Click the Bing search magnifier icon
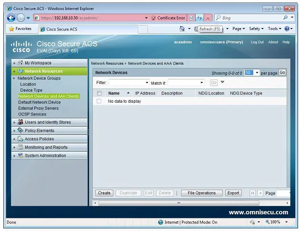This screenshot has height=231, width=300. (285, 18)
